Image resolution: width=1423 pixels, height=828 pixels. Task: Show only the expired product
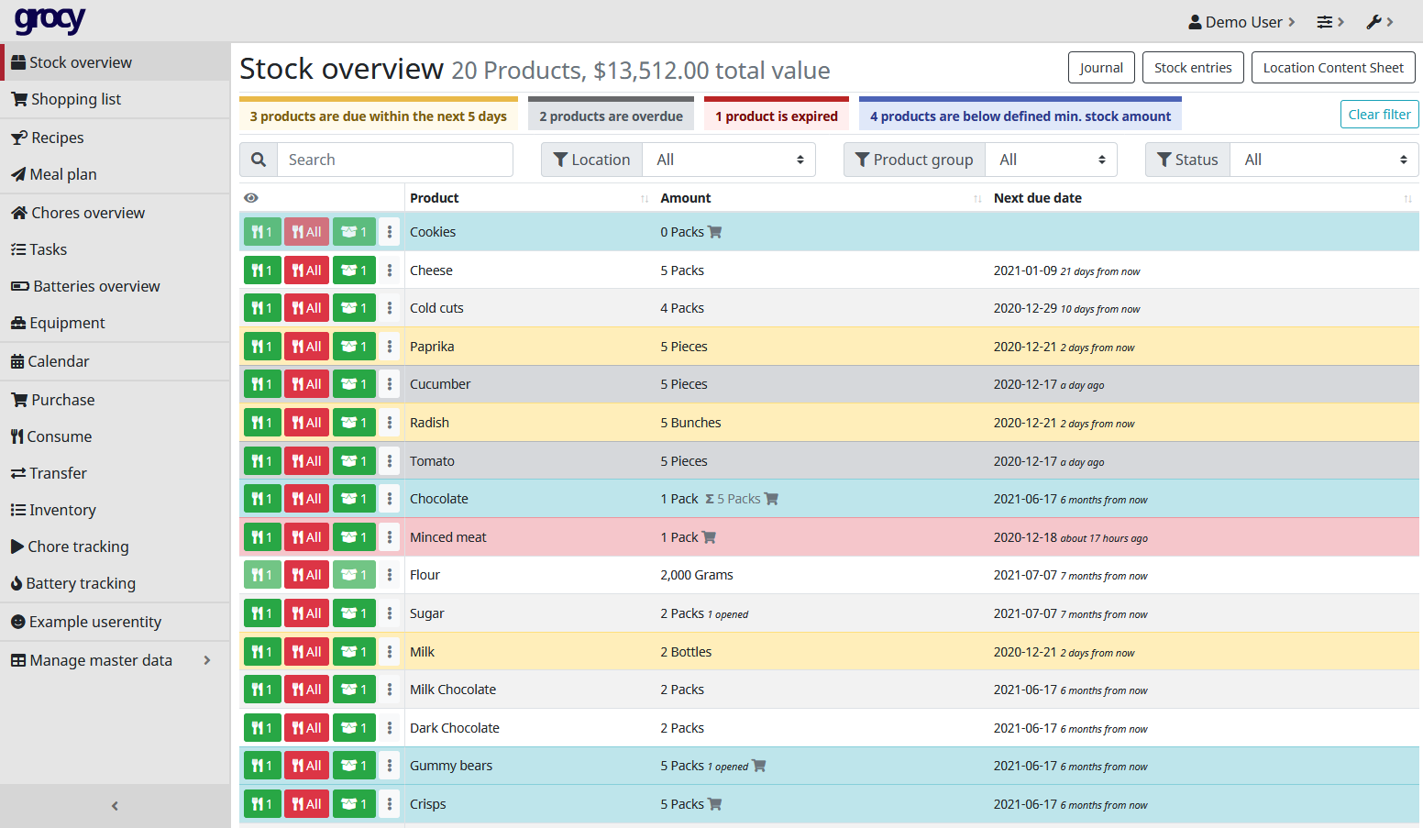(x=776, y=116)
